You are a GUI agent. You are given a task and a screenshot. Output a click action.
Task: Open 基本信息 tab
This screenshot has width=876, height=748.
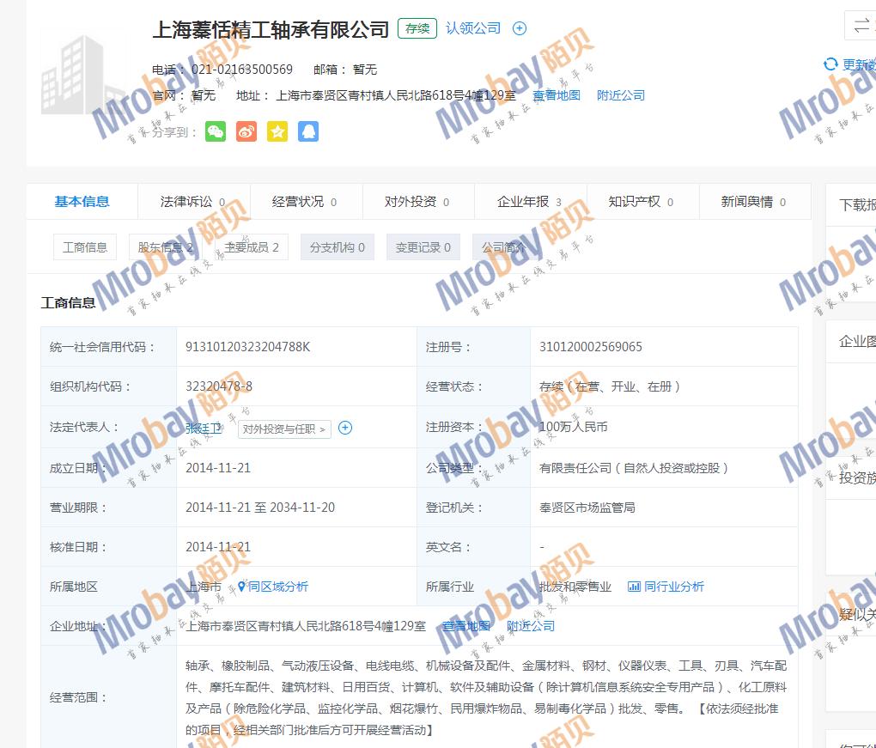tap(82, 202)
